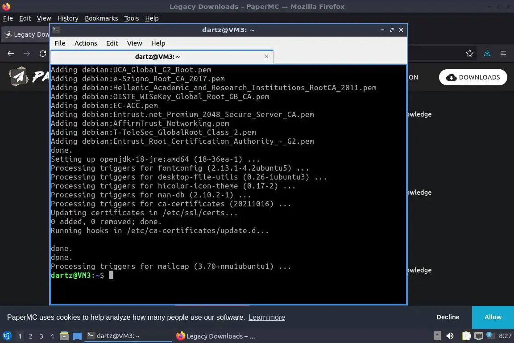
Task: Click Processing triggers for mailcap line
Action: coord(171,266)
